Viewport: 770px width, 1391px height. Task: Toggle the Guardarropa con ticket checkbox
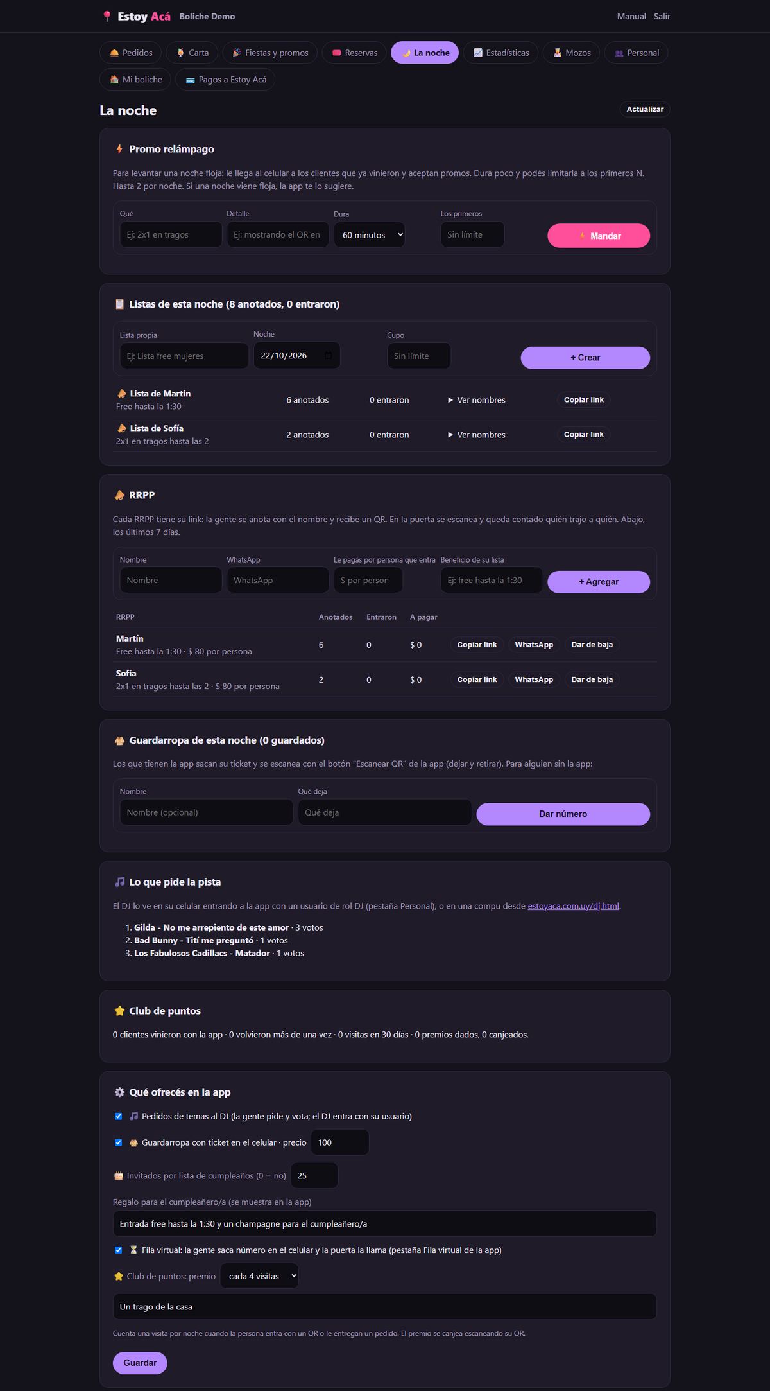tap(118, 1142)
